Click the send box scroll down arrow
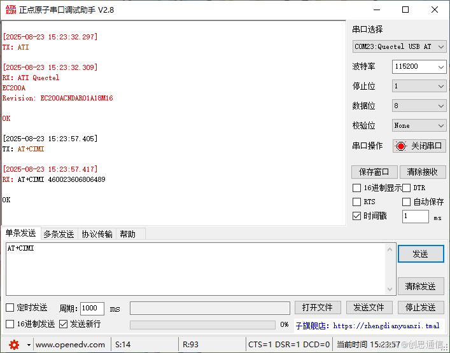Viewport: 450px width, 353px height. coord(390,289)
